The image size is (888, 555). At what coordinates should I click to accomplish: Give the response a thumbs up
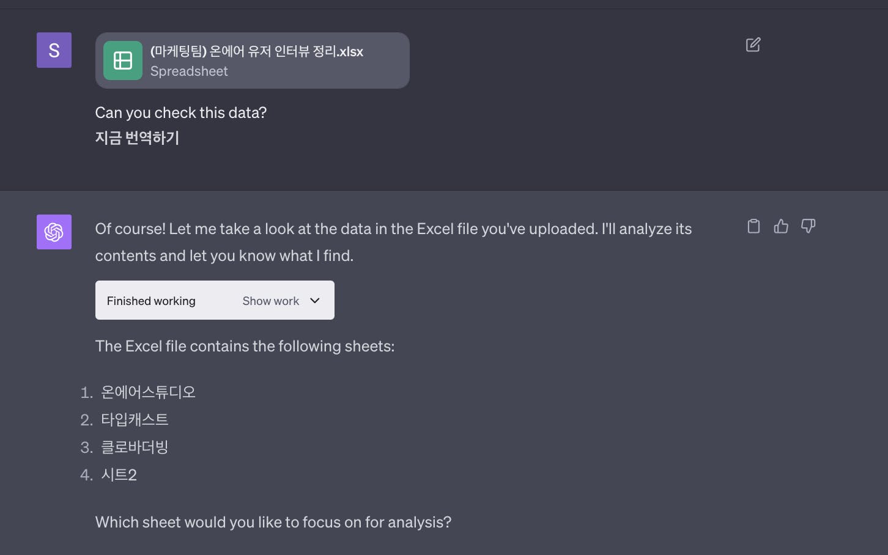click(x=781, y=226)
